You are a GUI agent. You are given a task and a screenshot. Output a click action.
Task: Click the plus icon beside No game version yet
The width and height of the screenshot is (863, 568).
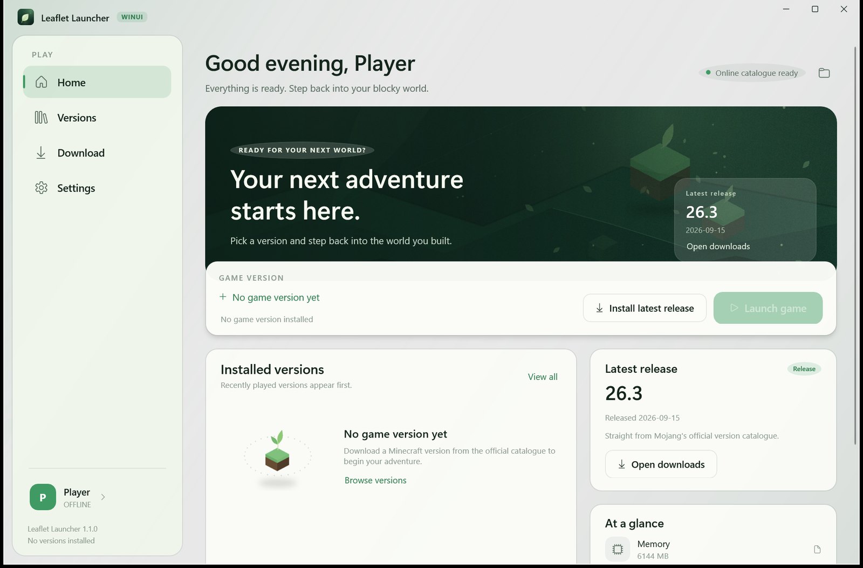tap(223, 297)
